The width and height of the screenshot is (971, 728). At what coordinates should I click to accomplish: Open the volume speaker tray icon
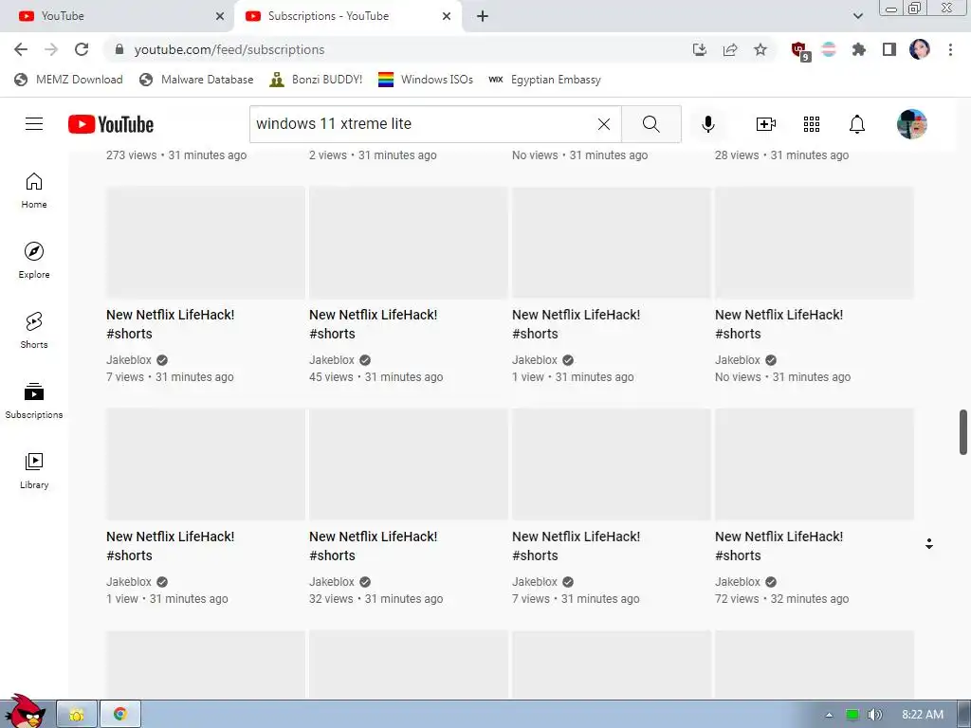(x=874, y=715)
